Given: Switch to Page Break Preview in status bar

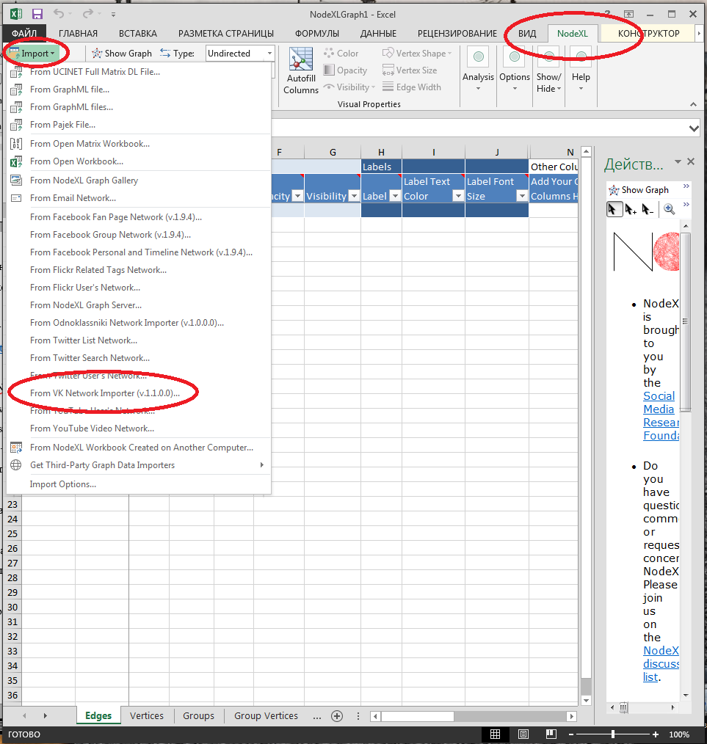Looking at the screenshot, I should [x=551, y=734].
